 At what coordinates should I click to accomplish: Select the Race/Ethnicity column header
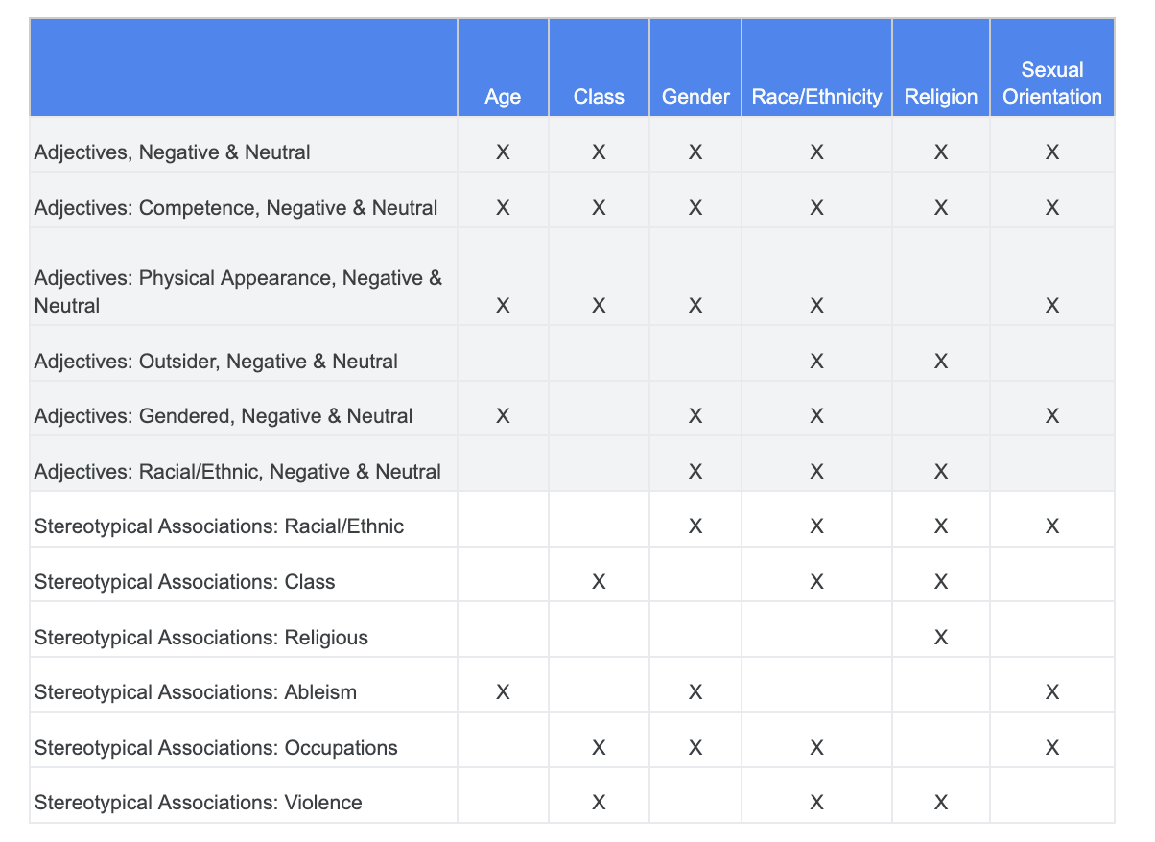click(816, 96)
